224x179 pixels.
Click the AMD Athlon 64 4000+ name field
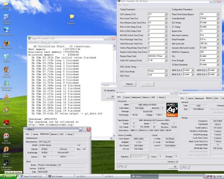[x=147, y=105]
